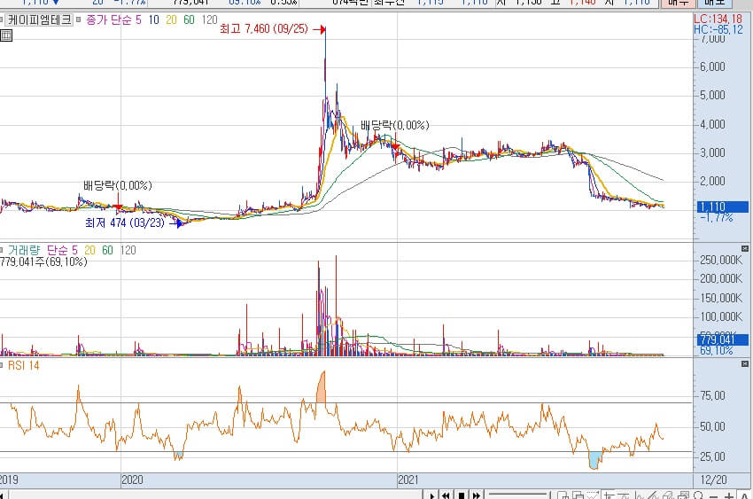Viewport: 753px width, 499px height.
Task: Click the 2020 year label on time axis
Action: [x=132, y=480]
